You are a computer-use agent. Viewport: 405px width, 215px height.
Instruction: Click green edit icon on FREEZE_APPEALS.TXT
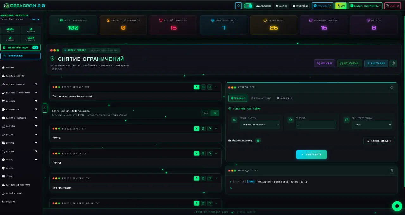(196, 87)
